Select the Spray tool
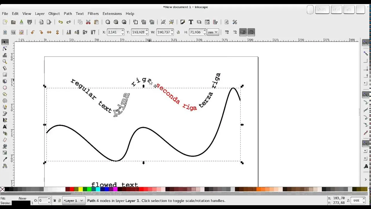Image resolution: width=371 pixels, height=209 pixels. pyautogui.click(x=5, y=133)
